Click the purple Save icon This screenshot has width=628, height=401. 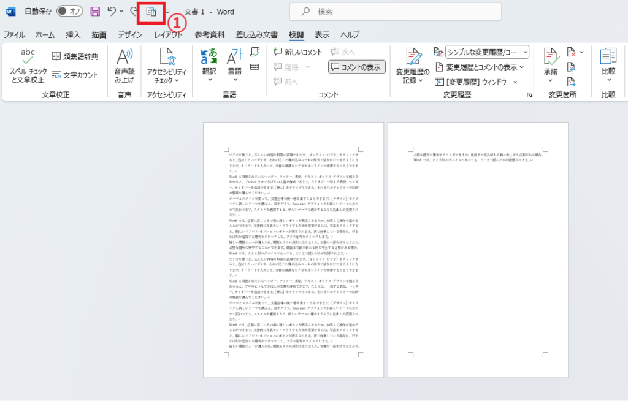(x=95, y=11)
